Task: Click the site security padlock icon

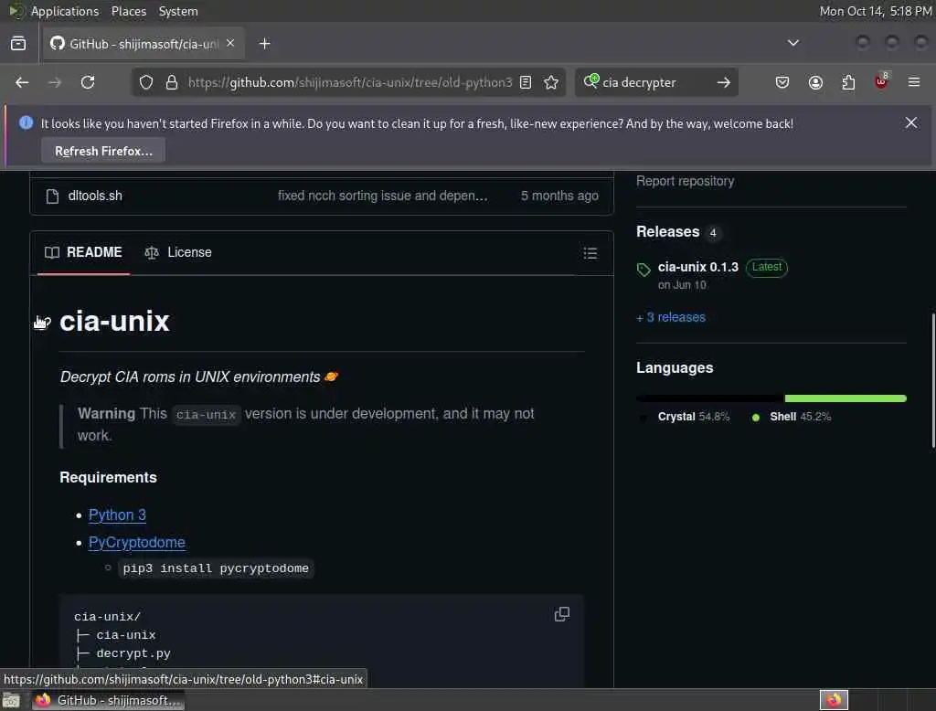Action: (172, 82)
